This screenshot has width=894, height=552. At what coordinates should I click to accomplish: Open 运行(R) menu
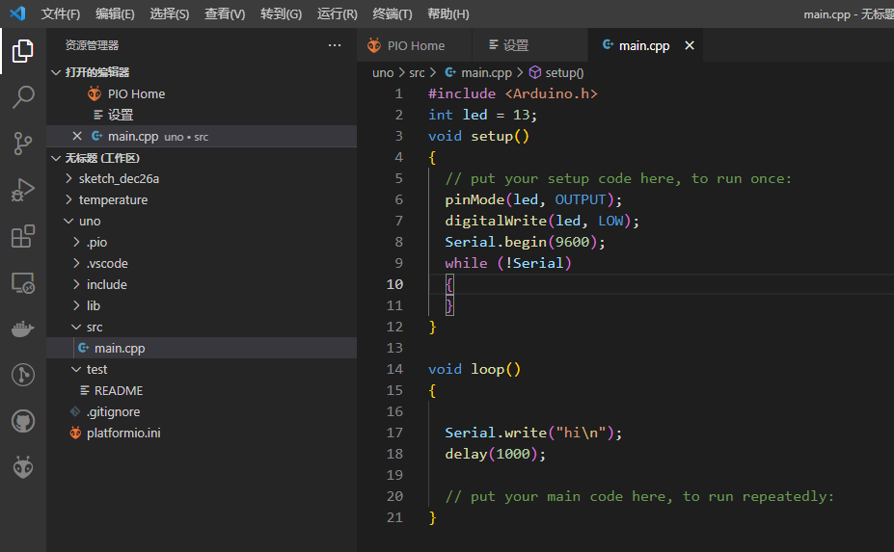[337, 13]
